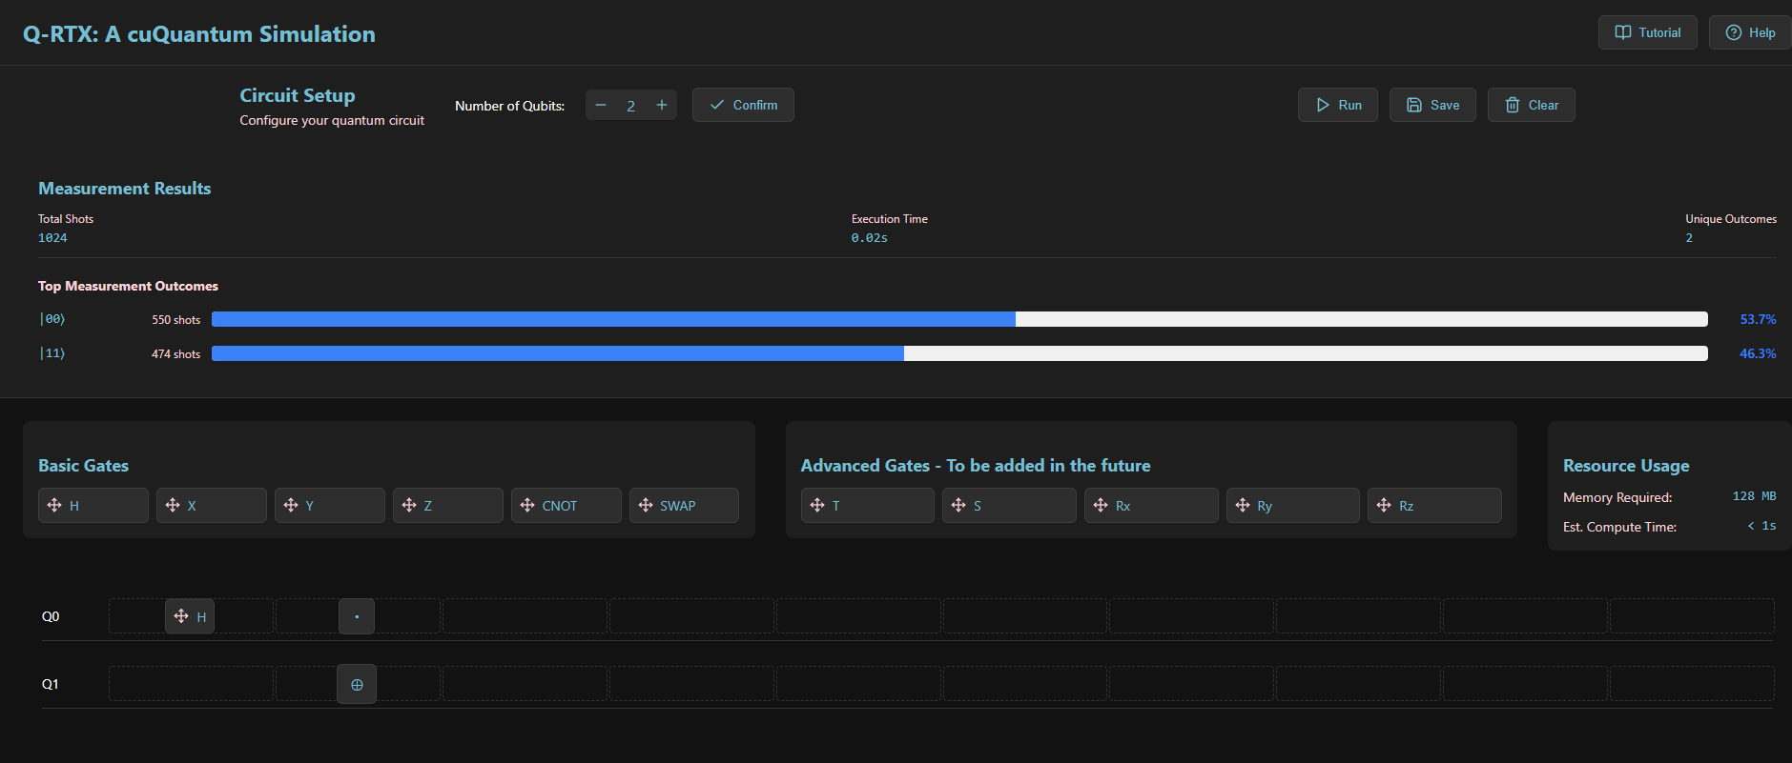Click the Basic Gates heading
The image size is (1792, 763).
pos(84,466)
